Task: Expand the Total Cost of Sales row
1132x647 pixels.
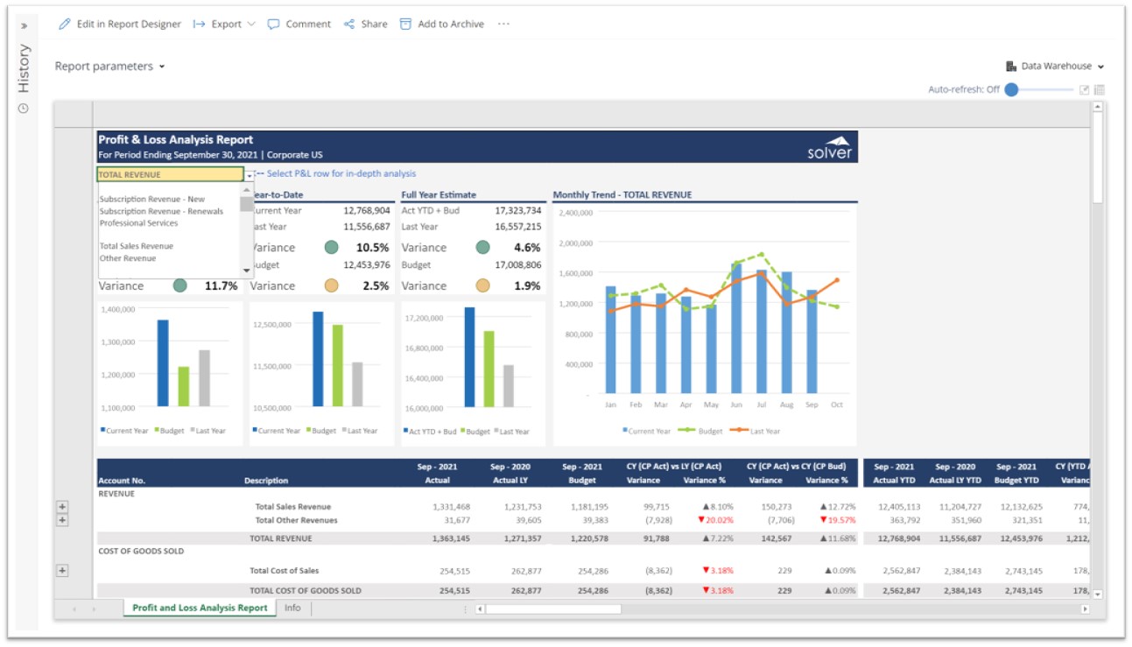Action: 62,571
